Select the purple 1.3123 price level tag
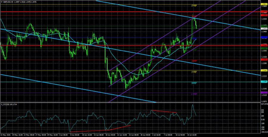The height and width of the screenshot is (137, 268). [263, 93]
